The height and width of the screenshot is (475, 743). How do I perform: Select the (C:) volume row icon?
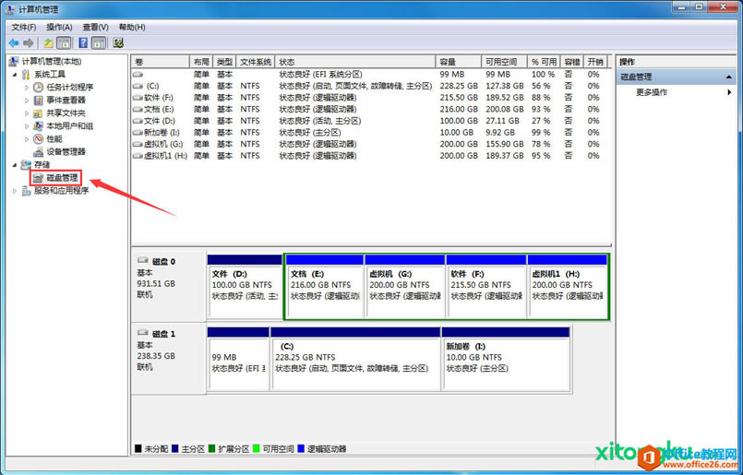point(138,86)
